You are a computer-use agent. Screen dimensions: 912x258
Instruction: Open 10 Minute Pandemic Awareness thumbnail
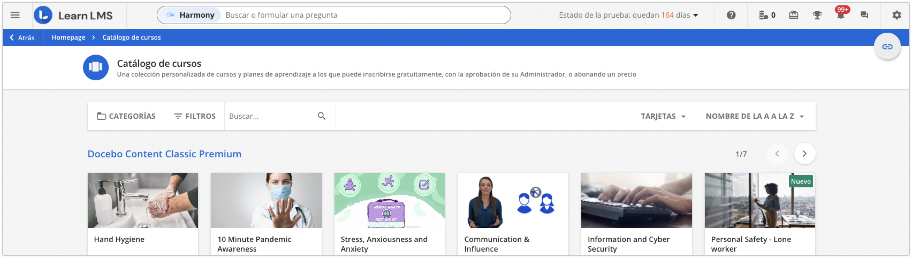tap(266, 200)
